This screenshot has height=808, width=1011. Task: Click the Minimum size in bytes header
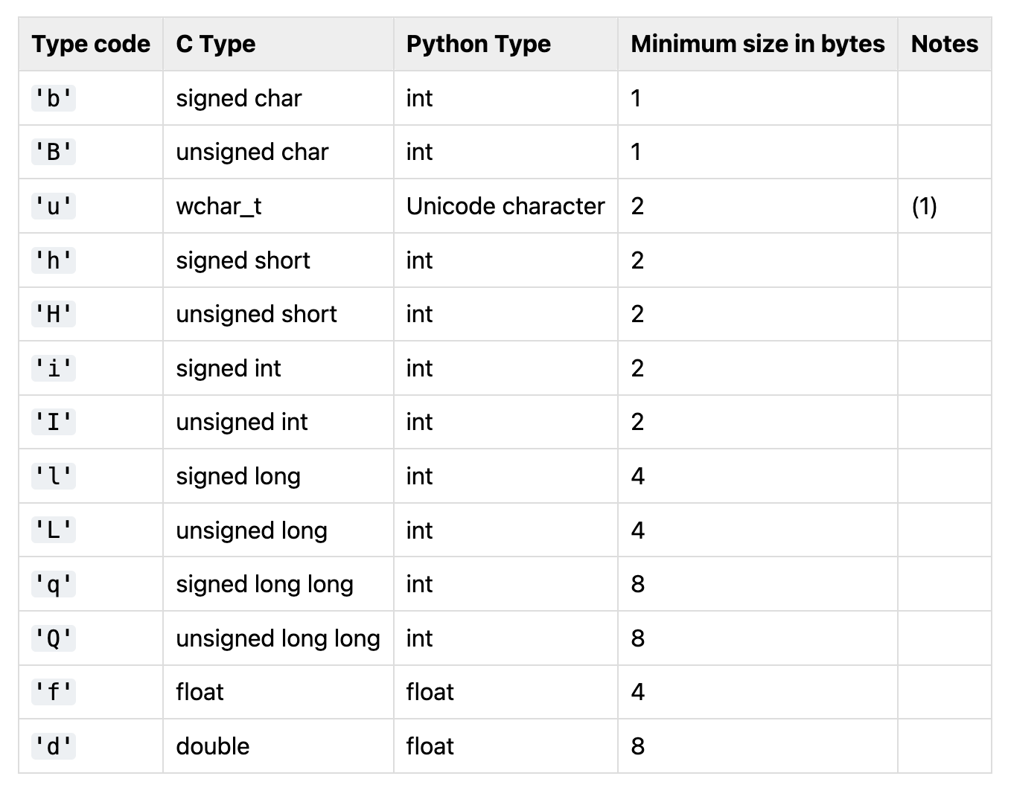(758, 44)
